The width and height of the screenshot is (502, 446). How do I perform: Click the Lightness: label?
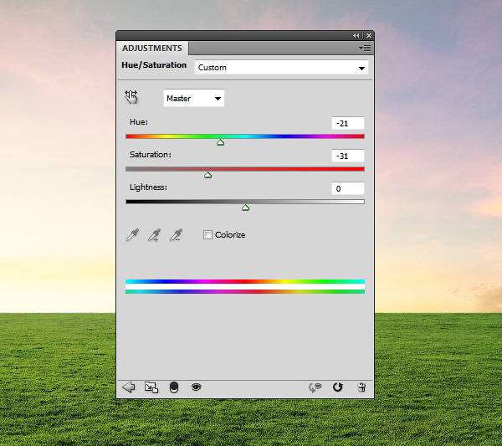click(x=148, y=187)
